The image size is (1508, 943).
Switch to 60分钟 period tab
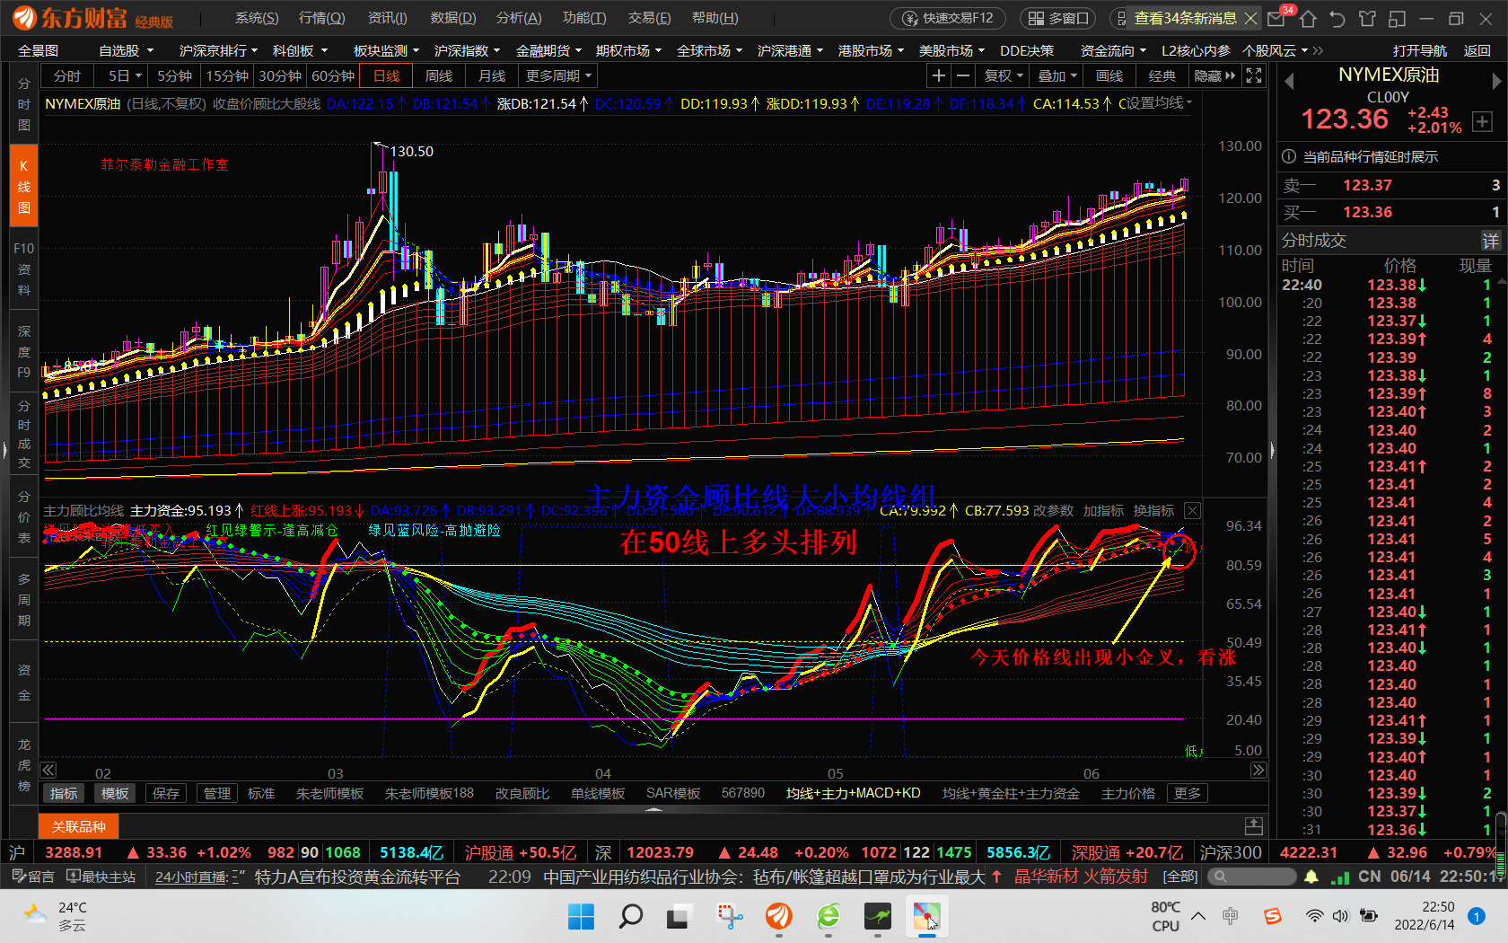tap(333, 76)
